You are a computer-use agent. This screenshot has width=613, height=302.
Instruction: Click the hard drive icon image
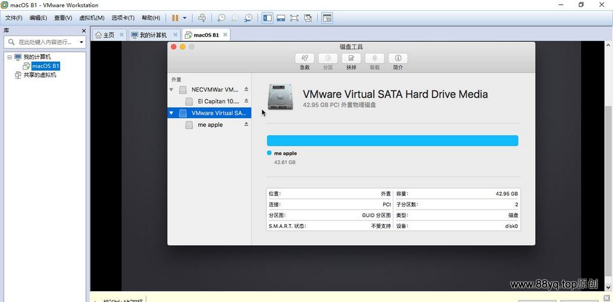click(280, 96)
